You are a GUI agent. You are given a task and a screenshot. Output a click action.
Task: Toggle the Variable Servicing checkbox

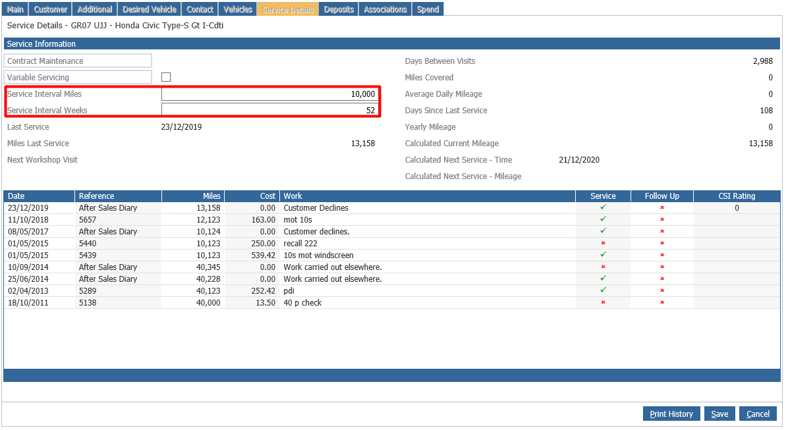tap(165, 76)
